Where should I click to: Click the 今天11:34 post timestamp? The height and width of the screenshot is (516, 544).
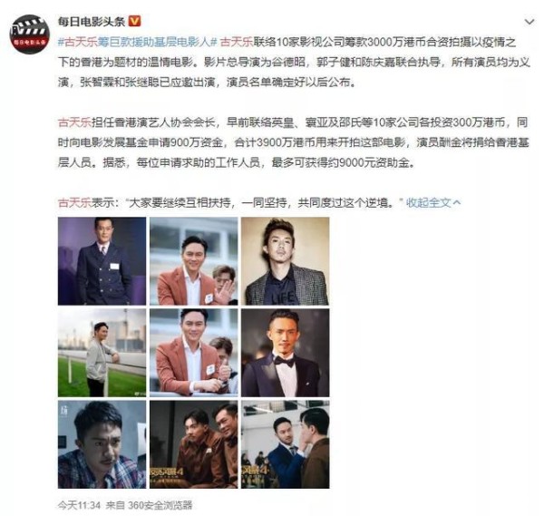click(x=79, y=505)
